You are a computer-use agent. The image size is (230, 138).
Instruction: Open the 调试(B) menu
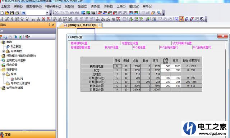pyautogui.click(x=95, y=6)
